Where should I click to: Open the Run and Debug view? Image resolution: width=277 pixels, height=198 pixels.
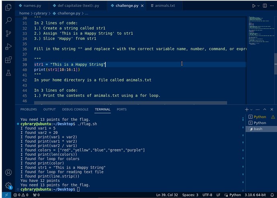(x=8, y=47)
